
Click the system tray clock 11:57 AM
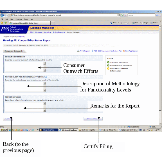pyautogui.click(x=157, y=130)
